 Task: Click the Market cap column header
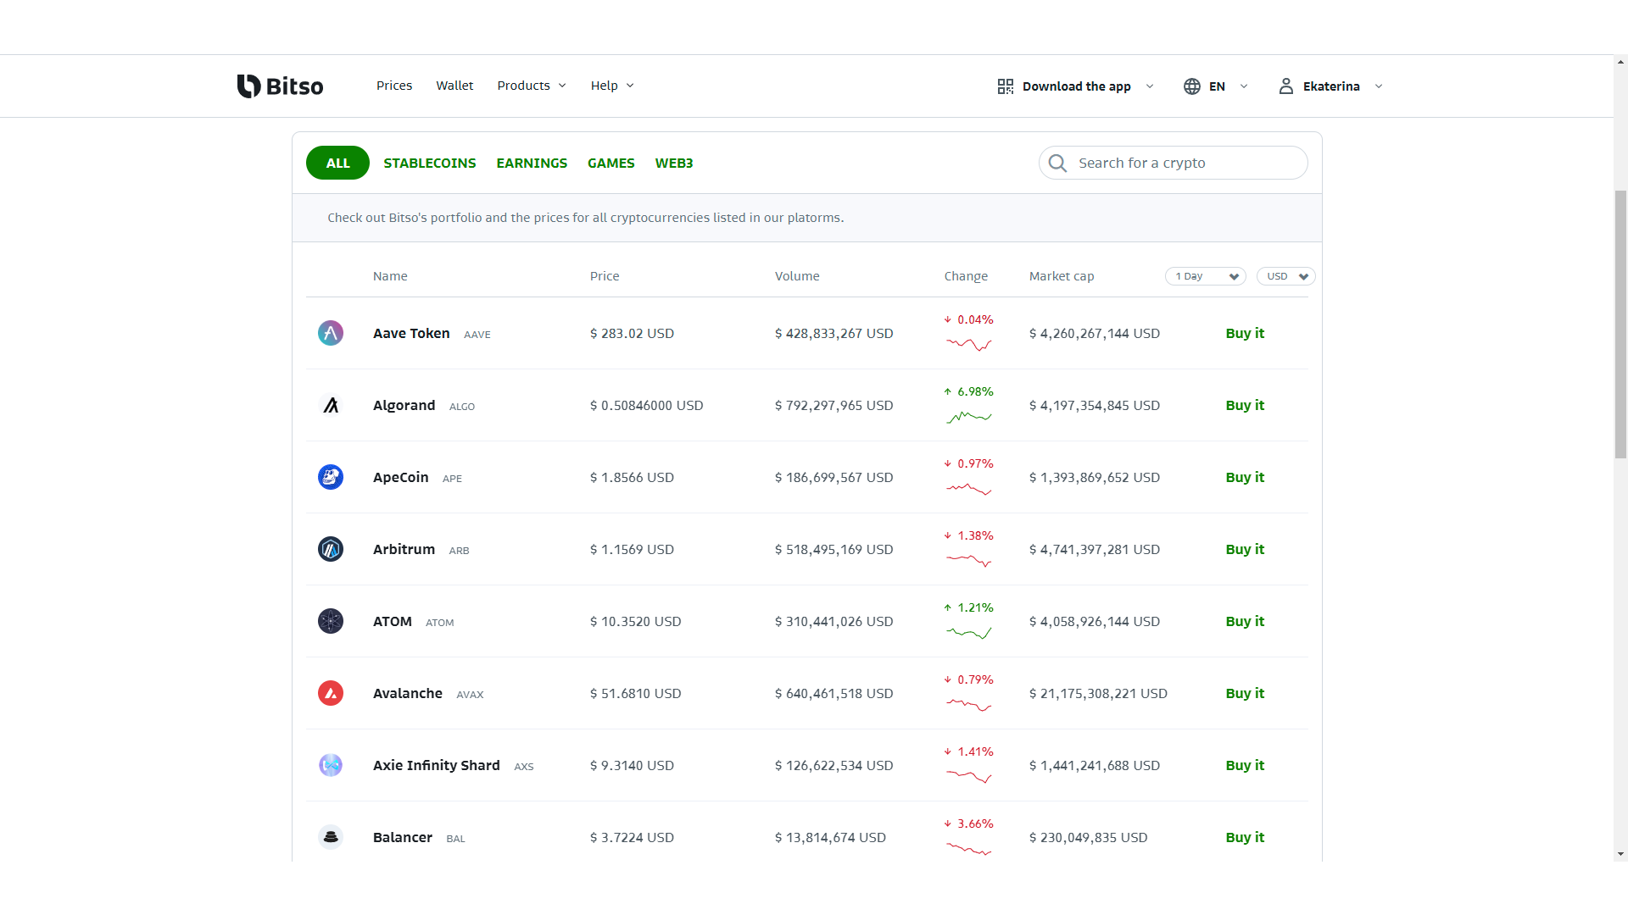[1062, 276]
